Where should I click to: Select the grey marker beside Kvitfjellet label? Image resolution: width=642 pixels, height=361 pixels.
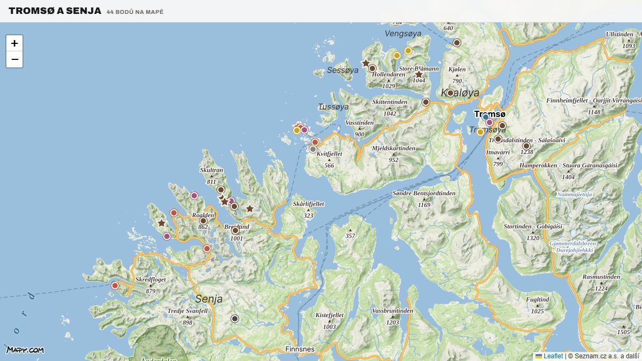pyautogui.click(x=313, y=149)
